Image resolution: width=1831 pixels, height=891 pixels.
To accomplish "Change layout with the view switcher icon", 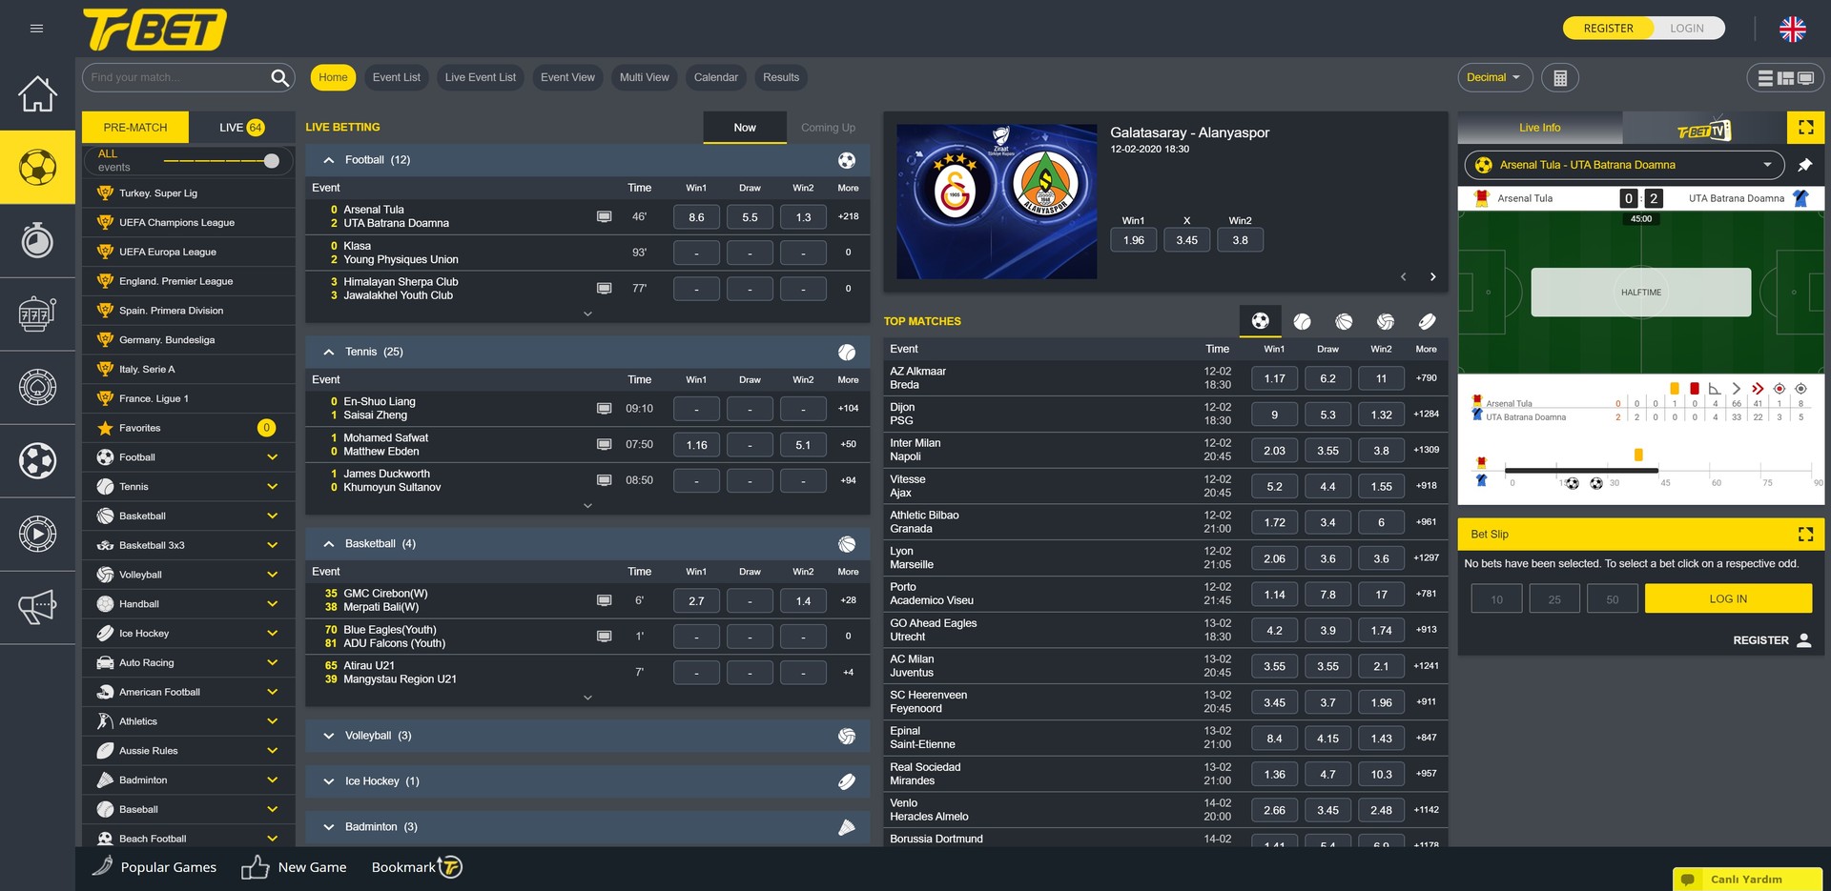I will 1785,78.
